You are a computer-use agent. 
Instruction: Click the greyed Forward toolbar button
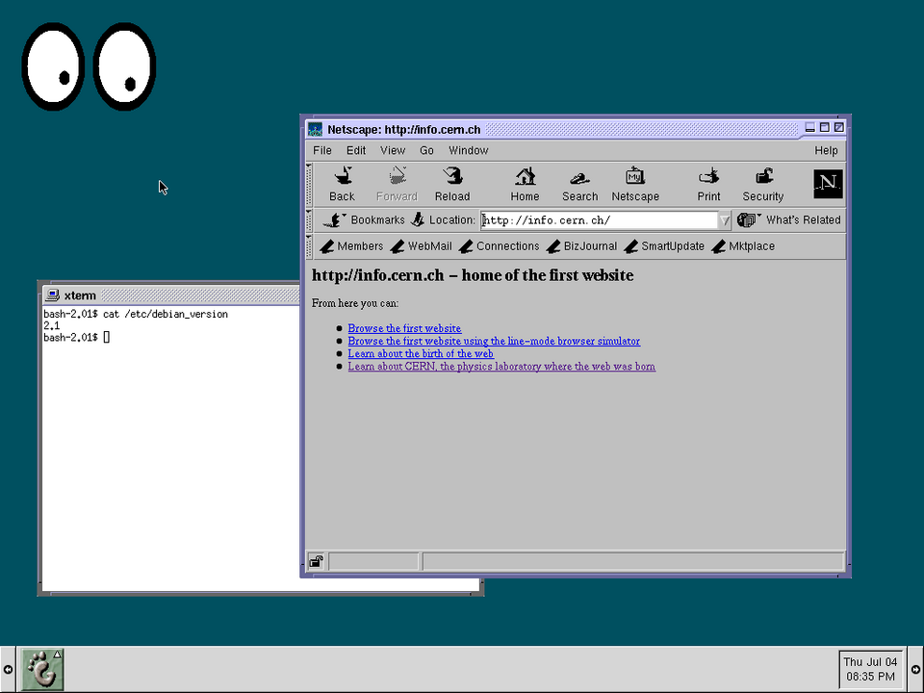pyautogui.click(x=397, y=184)
